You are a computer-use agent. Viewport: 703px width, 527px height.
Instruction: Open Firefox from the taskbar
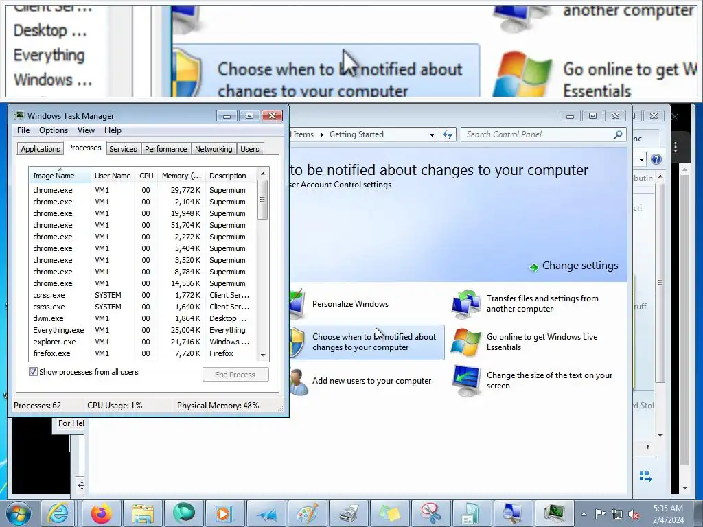coord(102,513)
